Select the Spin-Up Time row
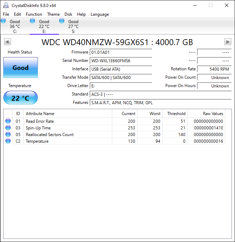235x242 pixels. 114,128
